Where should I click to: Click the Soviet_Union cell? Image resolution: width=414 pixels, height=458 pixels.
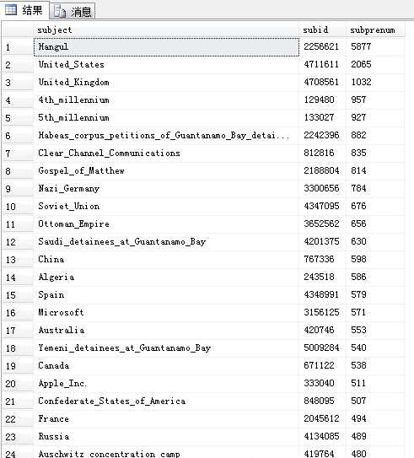[x=166, y=206]
